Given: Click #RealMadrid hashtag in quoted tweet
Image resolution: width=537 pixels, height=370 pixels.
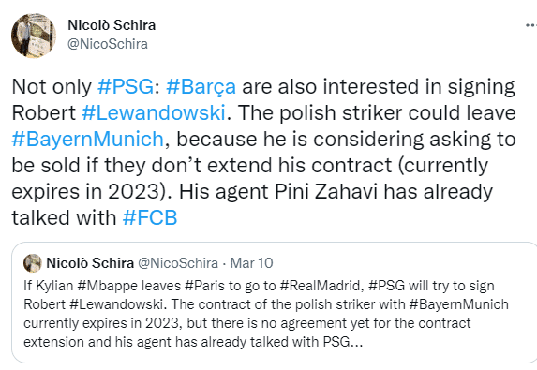Looking at the screenshot, I should (320, 286).
